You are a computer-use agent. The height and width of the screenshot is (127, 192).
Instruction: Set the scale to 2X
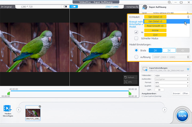point(155,50)
